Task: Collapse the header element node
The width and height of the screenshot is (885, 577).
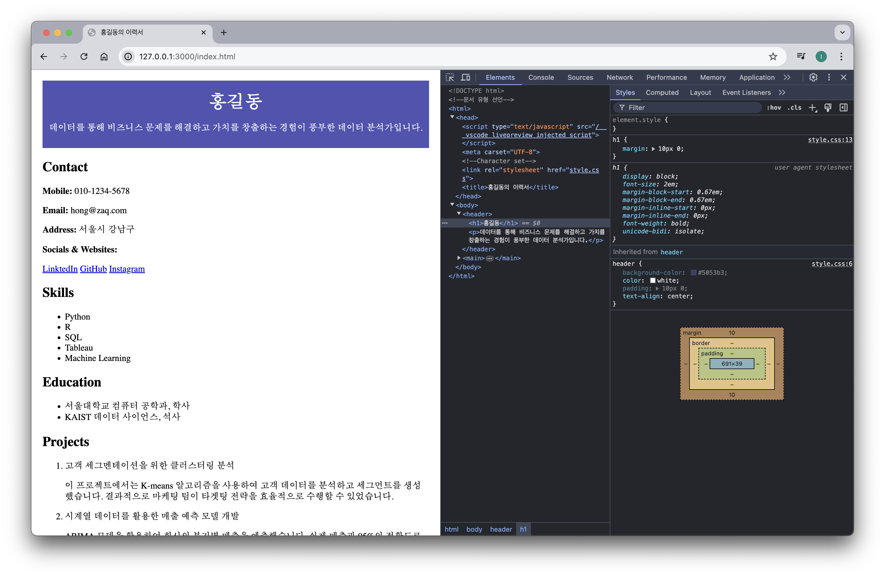Action: (459, 214)
